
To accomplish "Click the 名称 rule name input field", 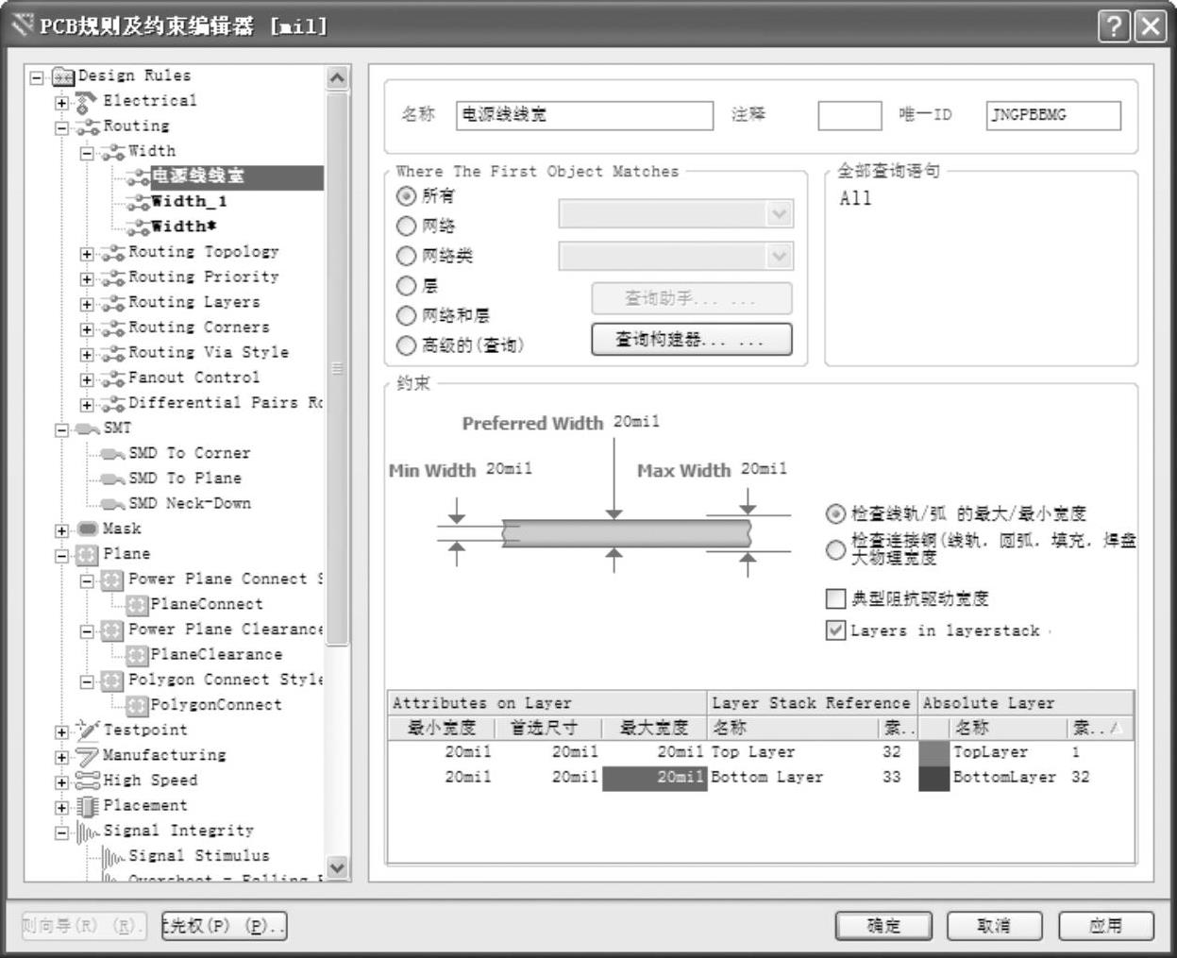I will [x=583, y=115].
